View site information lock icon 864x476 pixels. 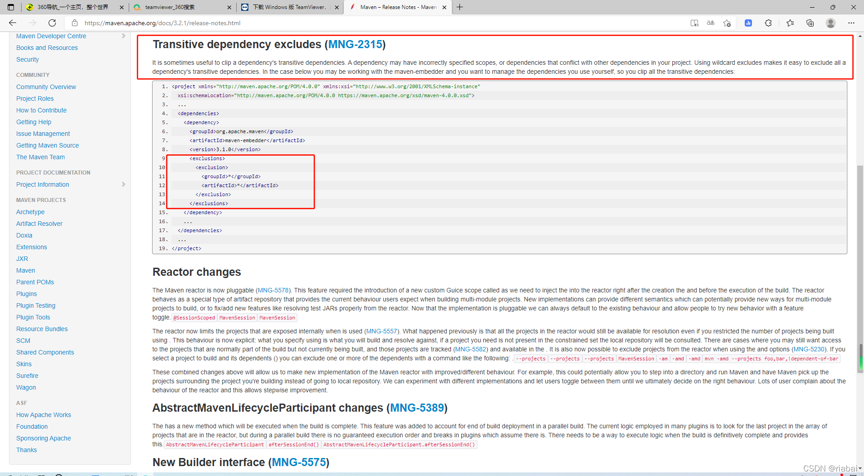75,23
